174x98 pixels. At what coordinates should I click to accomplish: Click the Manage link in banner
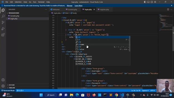(70, 5)
